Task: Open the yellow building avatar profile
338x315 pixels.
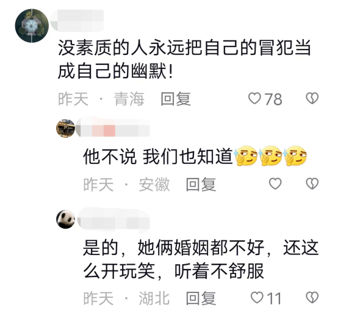Action: point(65,128)
